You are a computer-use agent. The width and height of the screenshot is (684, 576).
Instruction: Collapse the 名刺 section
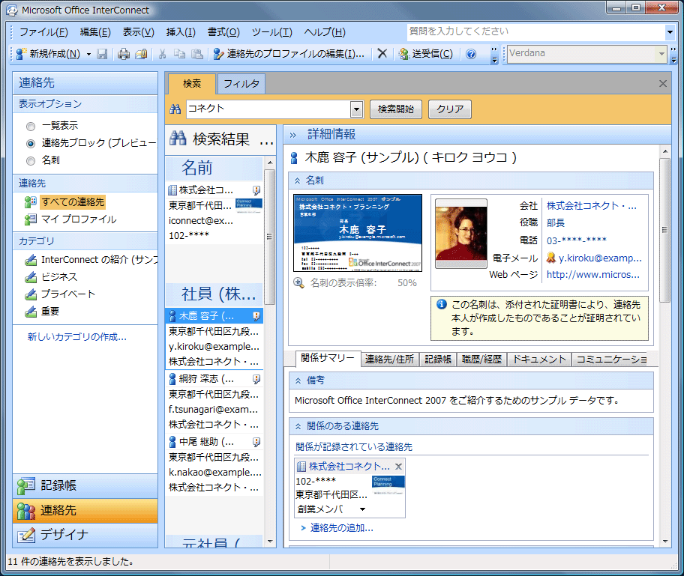[x=297, y=181]
